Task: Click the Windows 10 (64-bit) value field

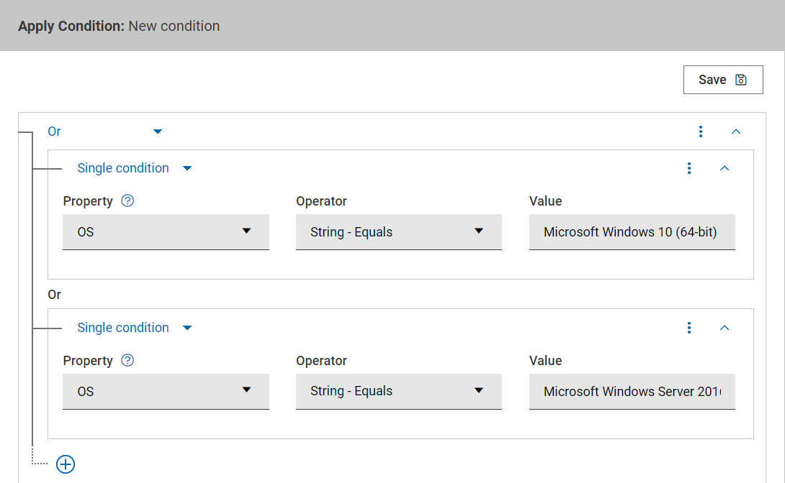Action: tap(632, 232)
